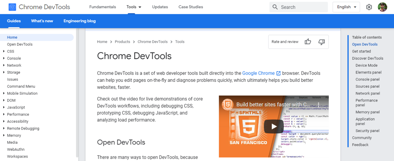Open the Case Studies nav item

(x=191, y=7)
